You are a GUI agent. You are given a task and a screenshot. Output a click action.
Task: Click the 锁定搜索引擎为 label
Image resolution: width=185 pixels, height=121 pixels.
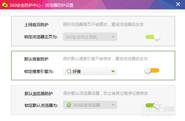pyautogui.click(x=39, y=72)
